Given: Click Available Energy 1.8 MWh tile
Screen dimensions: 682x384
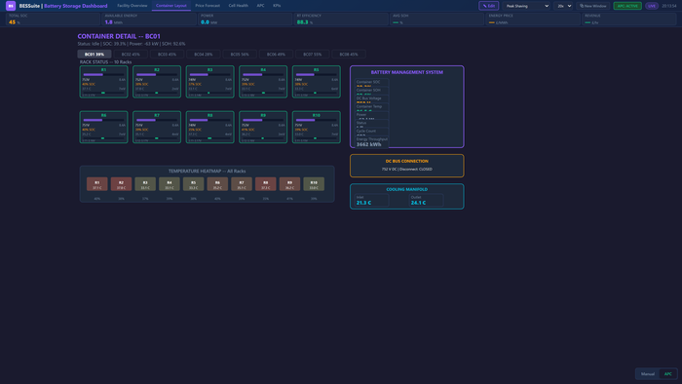Looking at the screenshot, I should [149, 19].
